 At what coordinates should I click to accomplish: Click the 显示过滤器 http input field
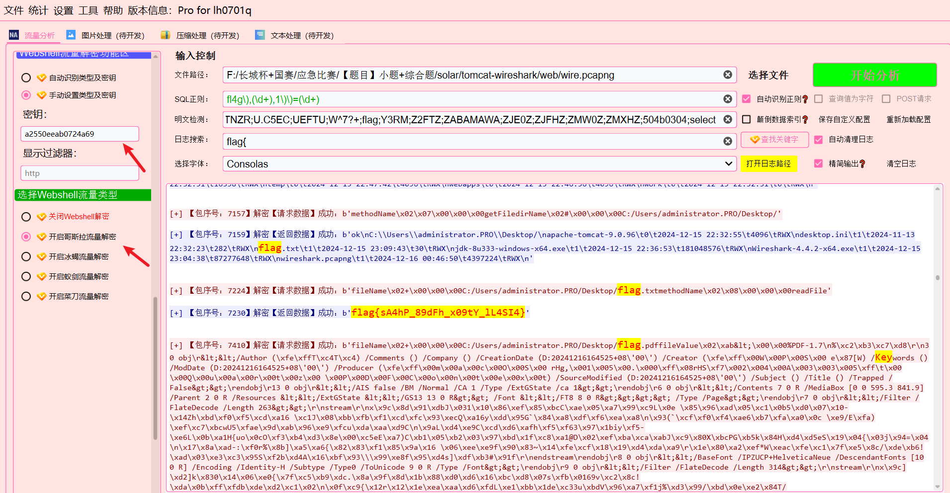[x=80, y=173]
